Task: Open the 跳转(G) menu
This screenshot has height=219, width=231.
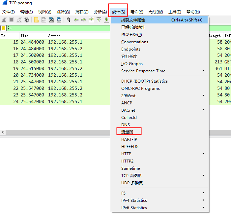Action: [63, 12]
